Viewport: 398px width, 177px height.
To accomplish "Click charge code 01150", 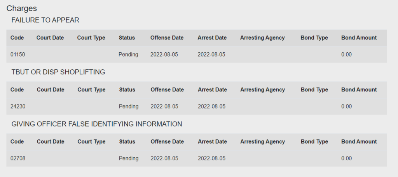I will 18,55.
